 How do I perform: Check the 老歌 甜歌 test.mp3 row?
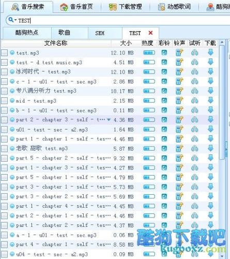(4, 149)
